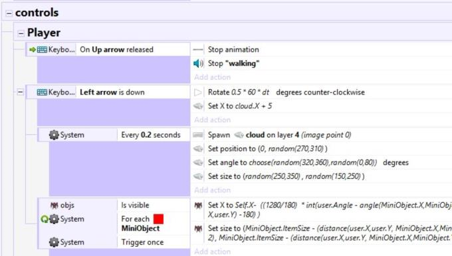
Task: Click cloud icon beside Set X to cloud.X
Action: point(198,106)
